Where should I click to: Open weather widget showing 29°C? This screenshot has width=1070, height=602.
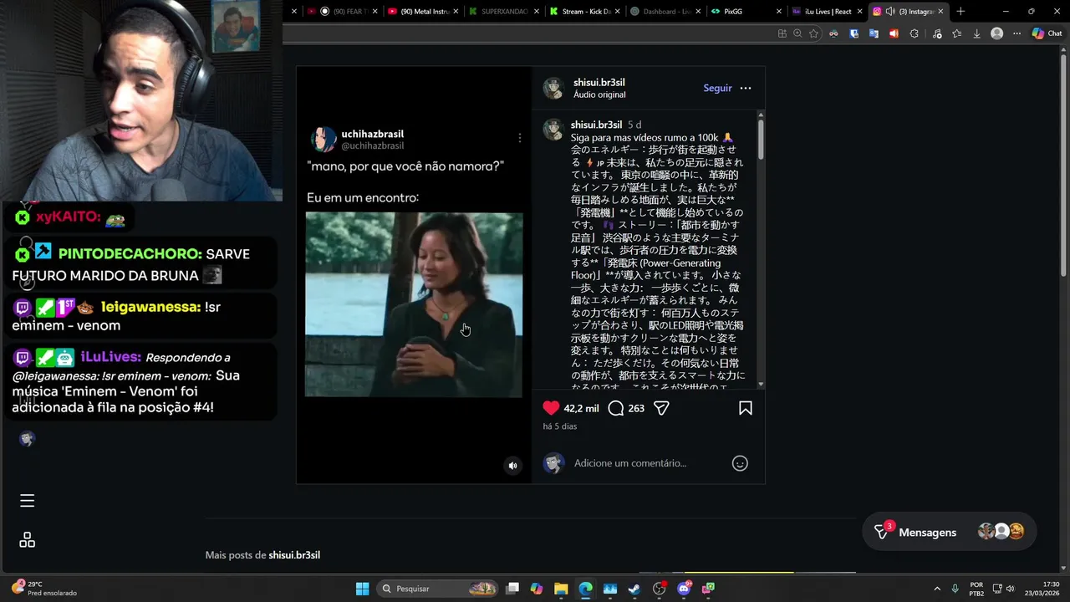click(44, 589)
